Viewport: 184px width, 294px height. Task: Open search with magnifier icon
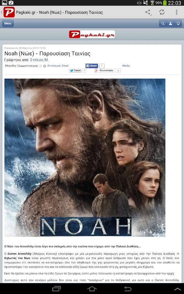[x=163, y=24]
